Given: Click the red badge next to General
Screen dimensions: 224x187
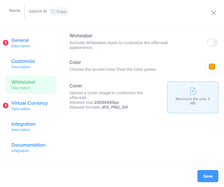Looking at the screenshot, I should (5, 43).
